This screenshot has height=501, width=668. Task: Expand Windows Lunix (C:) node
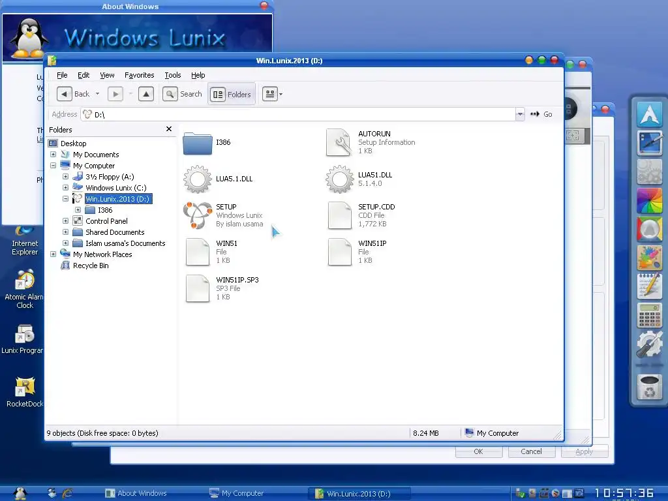[66, 188]
